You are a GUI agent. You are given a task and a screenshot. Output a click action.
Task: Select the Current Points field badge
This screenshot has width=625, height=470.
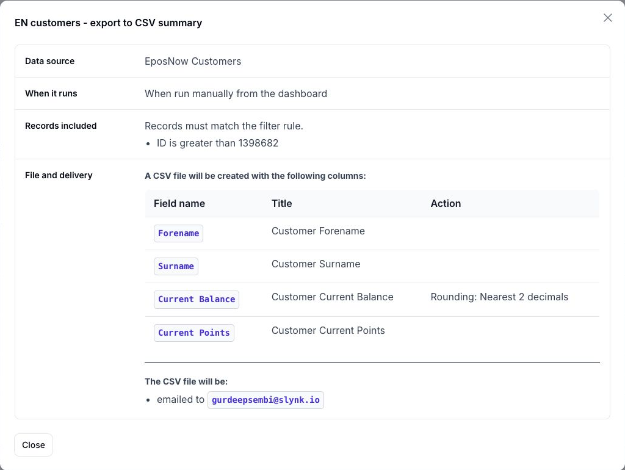coord(193,333)
